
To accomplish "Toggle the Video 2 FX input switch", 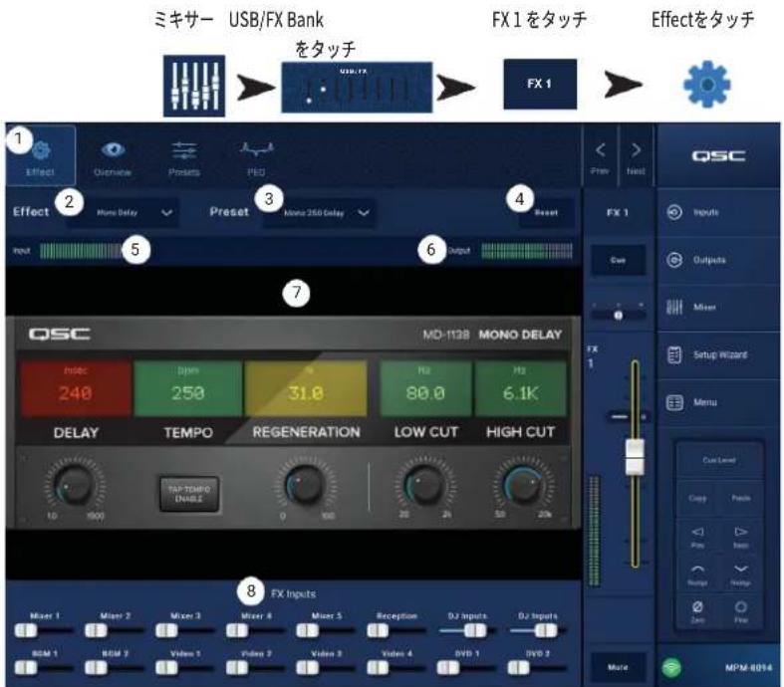I will [255, 667].
